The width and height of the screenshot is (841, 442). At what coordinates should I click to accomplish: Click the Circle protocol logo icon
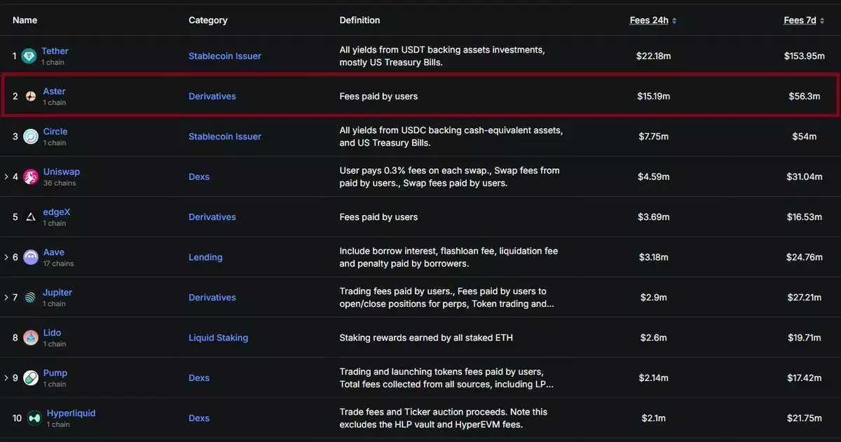pyautogui.click(x=30, y=137)
